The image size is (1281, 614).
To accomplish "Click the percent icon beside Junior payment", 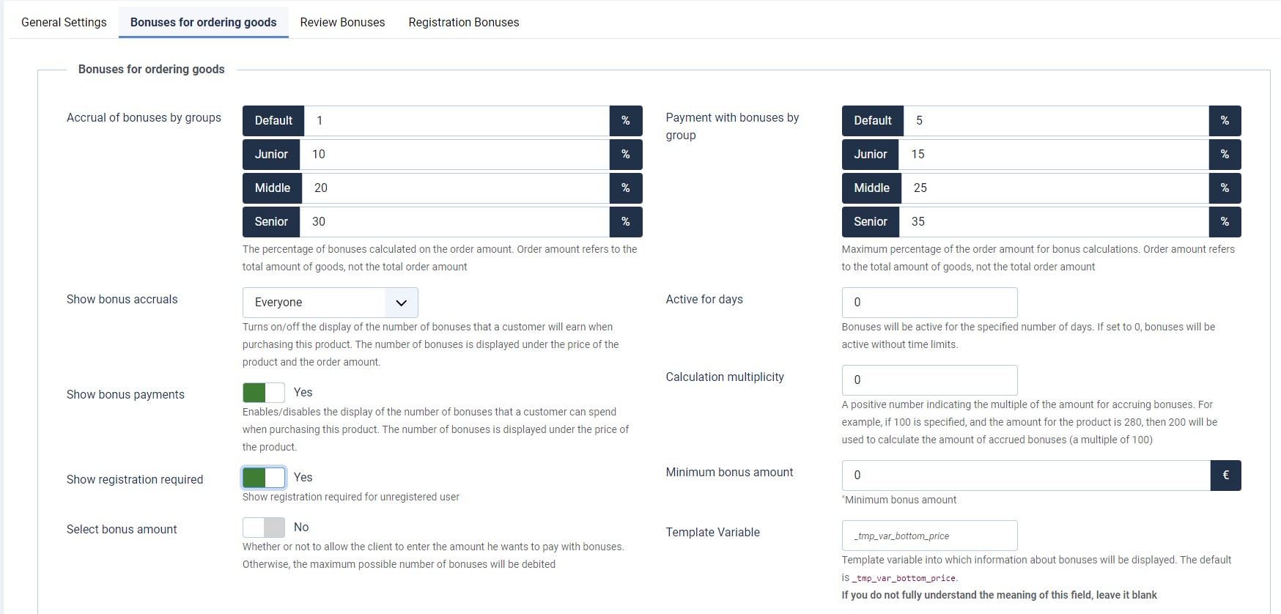I will [x=1225, y=155].
